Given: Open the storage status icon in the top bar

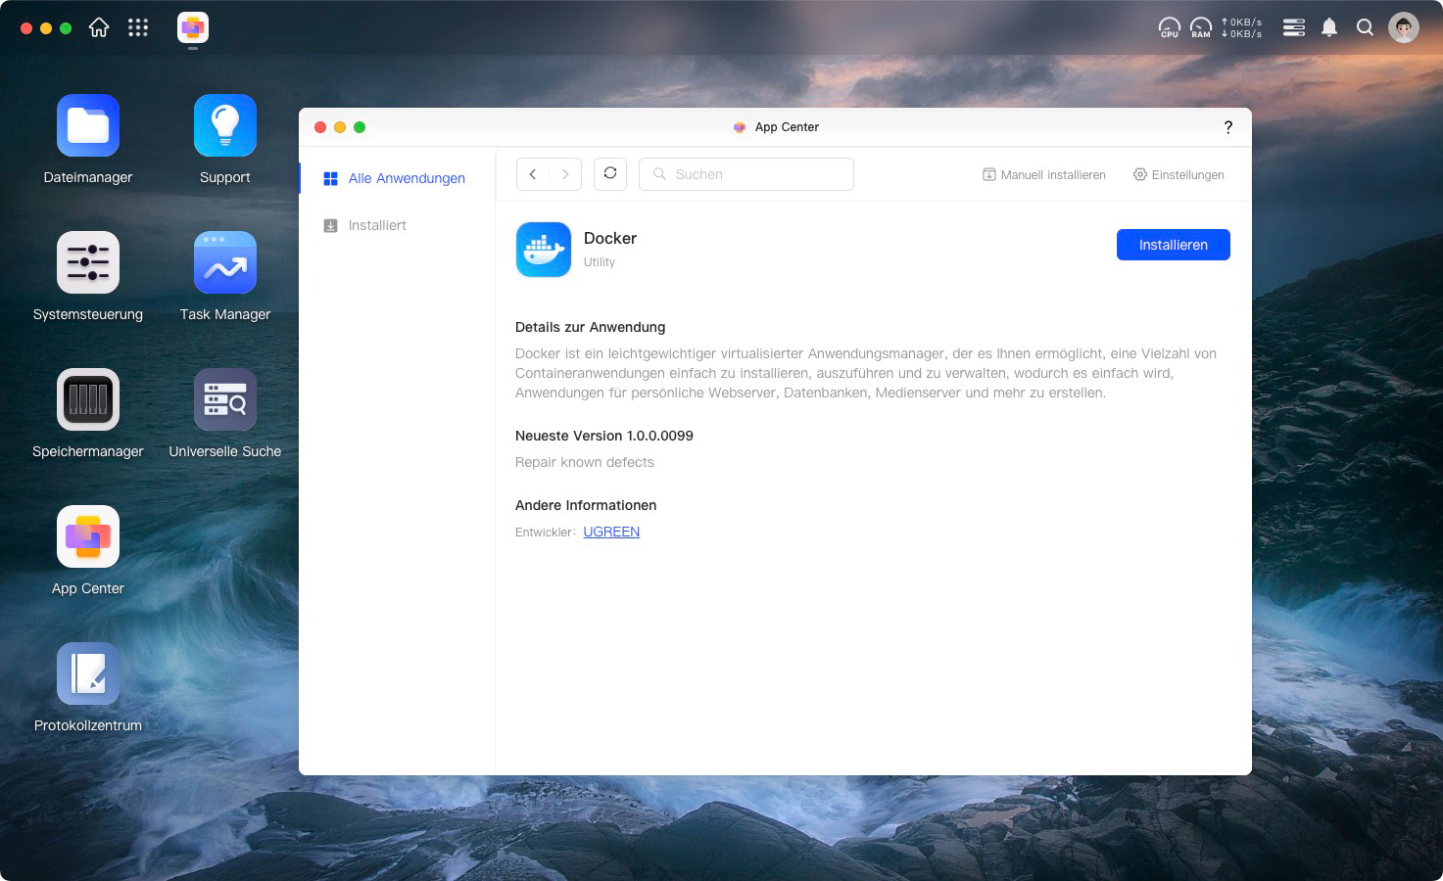Looking at the screenshot, I should 1294,27.
